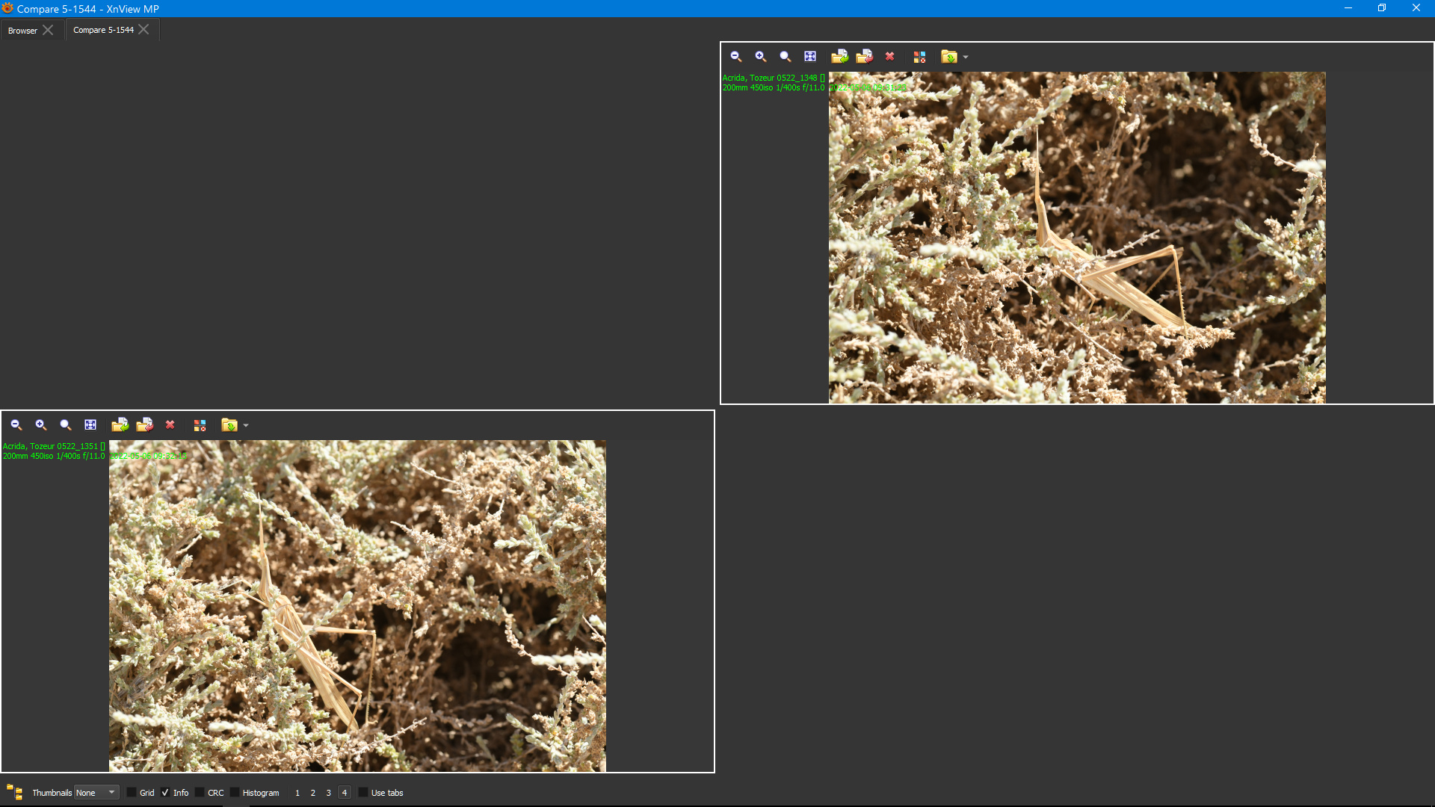Select the Acrida Tozeur 0522_1351 image

click(x=357, y=605)
